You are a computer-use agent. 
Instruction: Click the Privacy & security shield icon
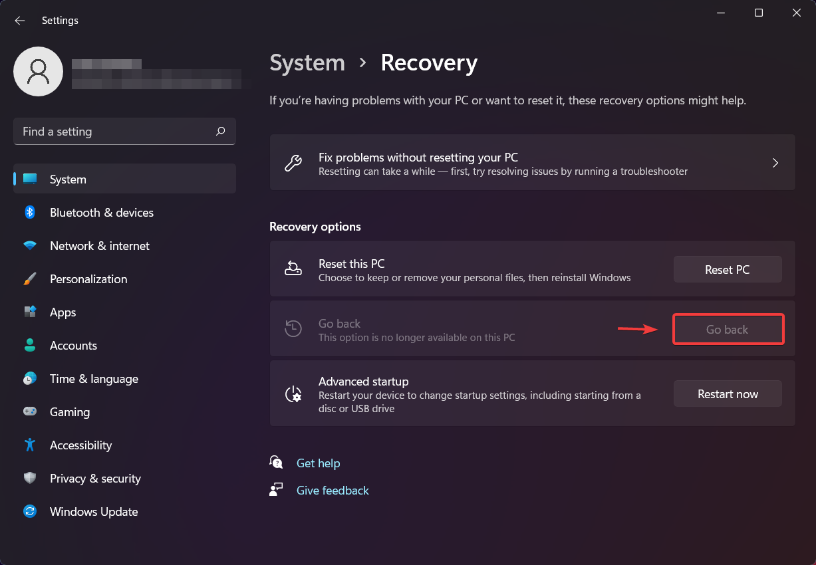[30, 479]
